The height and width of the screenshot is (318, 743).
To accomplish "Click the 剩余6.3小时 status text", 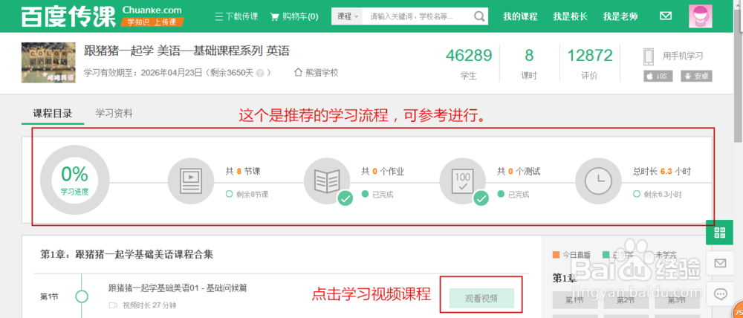I will pyautogui.click(x=663, y=195).
